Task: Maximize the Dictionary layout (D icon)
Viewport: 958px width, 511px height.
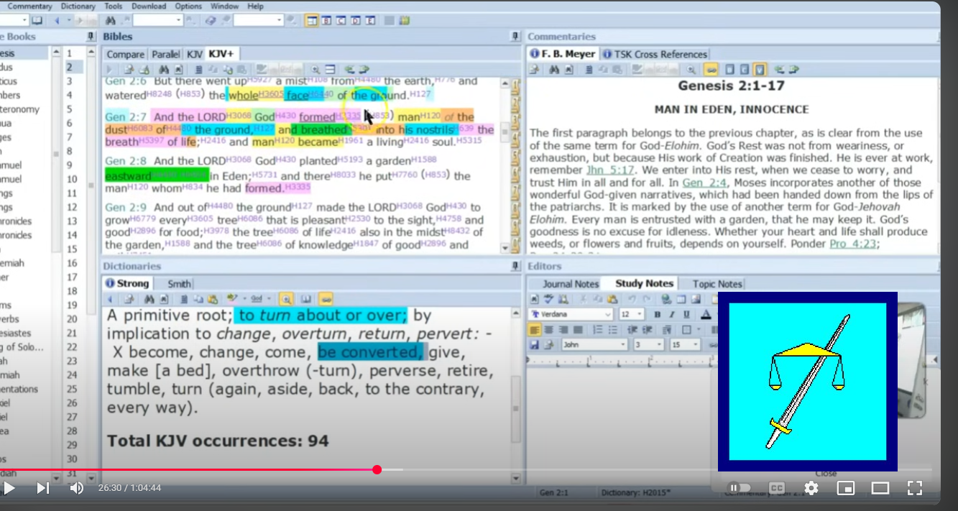Action: coord(355,20)
